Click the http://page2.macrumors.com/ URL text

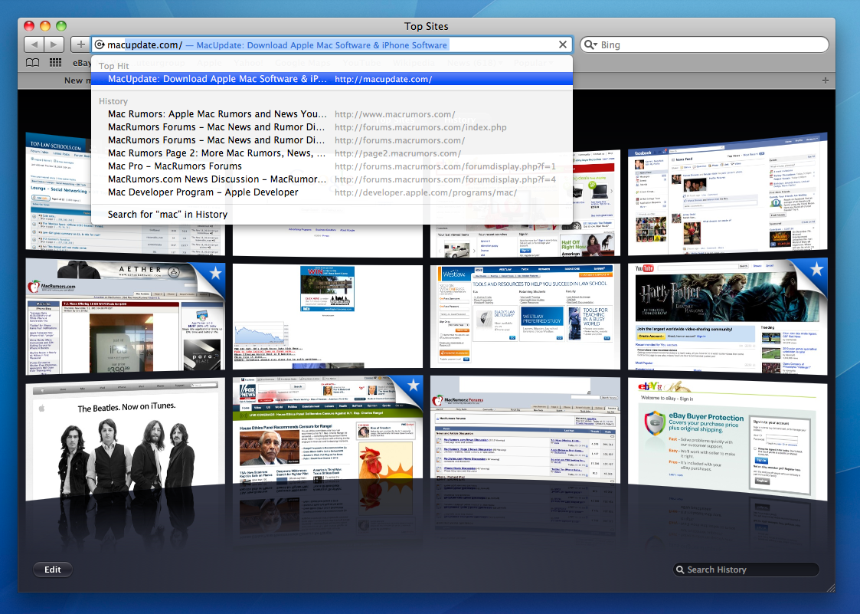click(397, 154)
